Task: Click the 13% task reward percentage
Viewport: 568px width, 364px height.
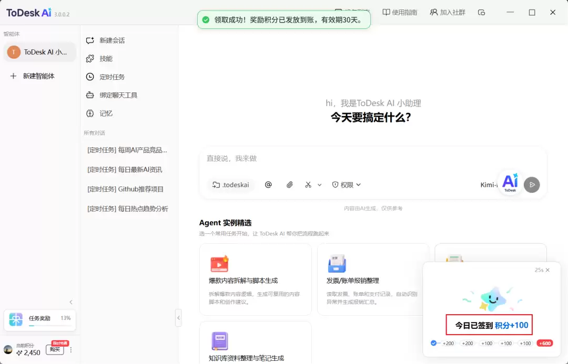Action: 66,318
